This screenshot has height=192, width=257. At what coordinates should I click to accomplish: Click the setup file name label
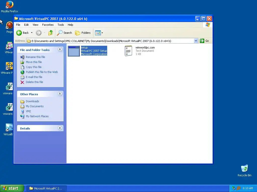pos(84,47)
